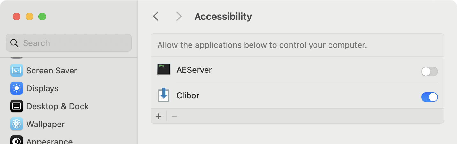Open the Wallpaper flower icon
This screenshot has height=144, width=457.
click(16, 124)
